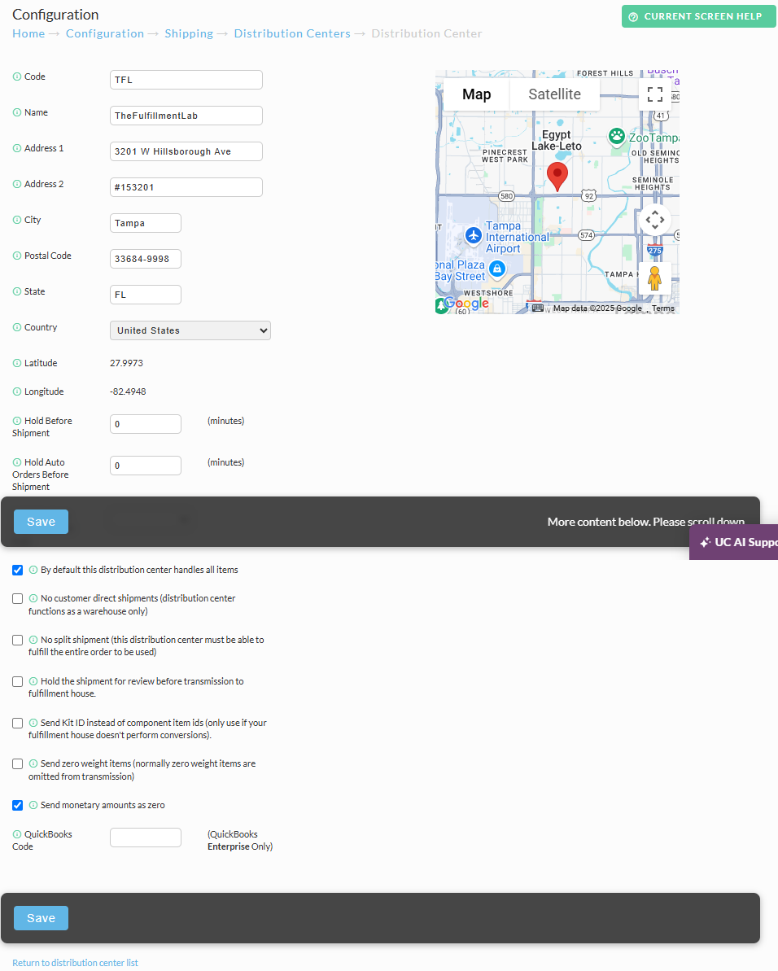Click info icon beside No split shipment
The width and height of the screenshot is (778, 971).
pos(33,641)
